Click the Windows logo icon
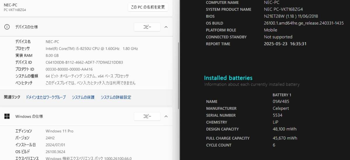The width and height of the screenshot is (350, 160). pos(7,116)
